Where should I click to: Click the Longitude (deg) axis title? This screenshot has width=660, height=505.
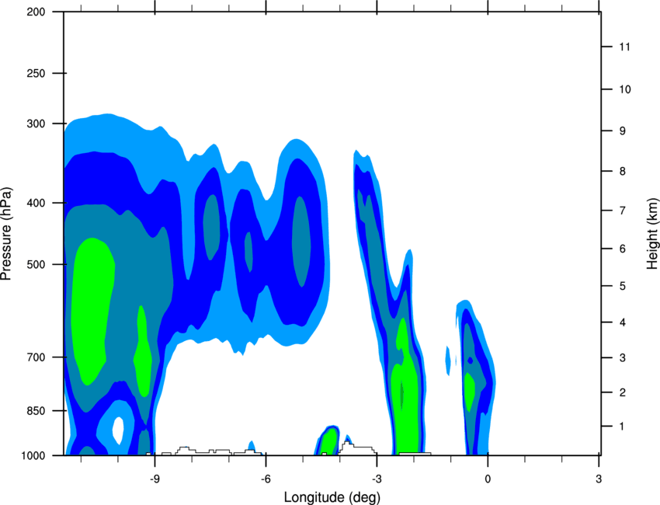(332, 497)
